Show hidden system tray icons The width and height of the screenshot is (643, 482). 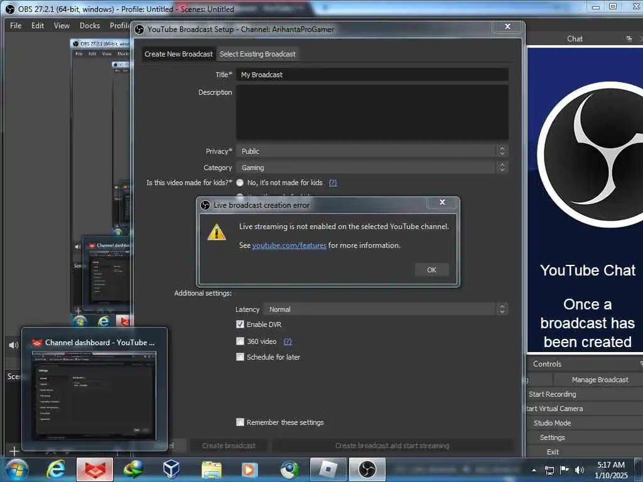(534, 470)
